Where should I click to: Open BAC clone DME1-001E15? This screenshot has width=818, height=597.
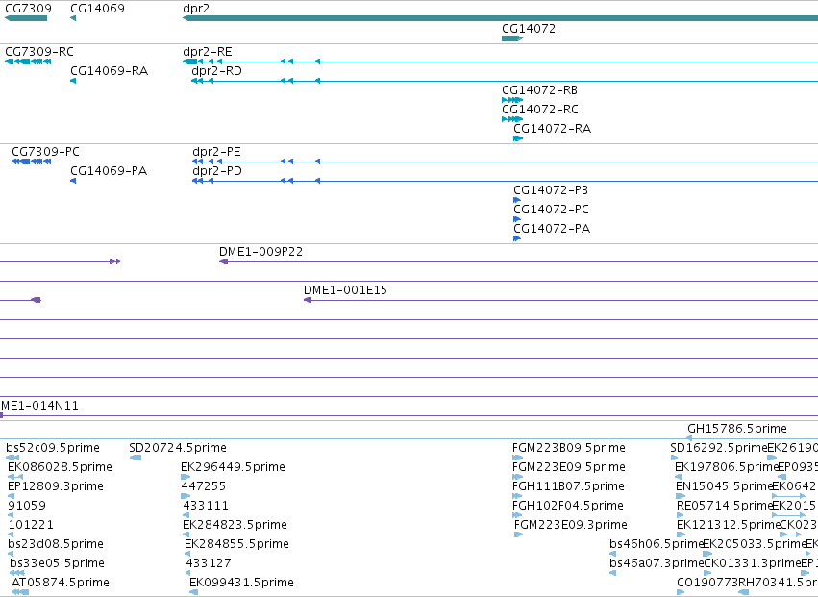[x=345, y=290]
